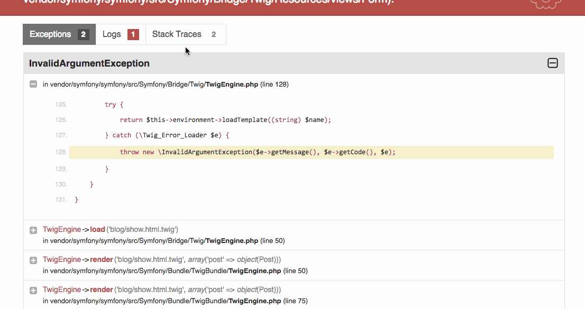The height and width of the screenshot is (309, 585).
Task: Click the Exceptions count badge showing 2
Action: 83,34
